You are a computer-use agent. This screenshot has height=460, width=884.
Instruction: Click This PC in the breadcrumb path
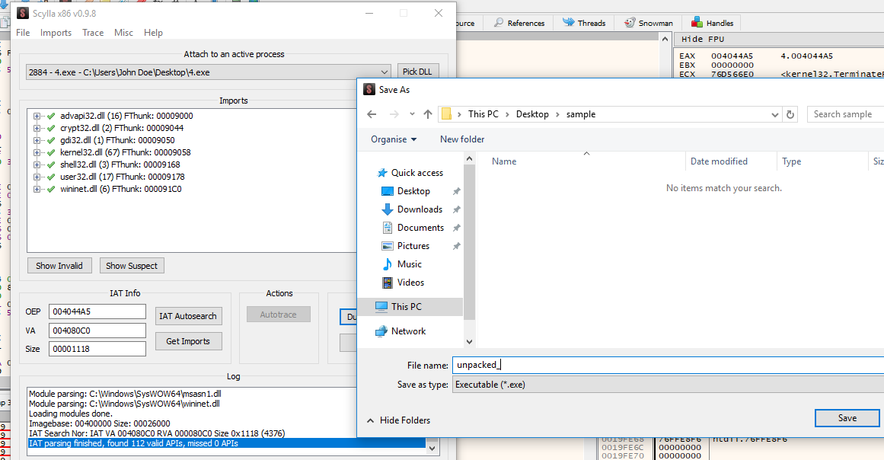point(483,114)
